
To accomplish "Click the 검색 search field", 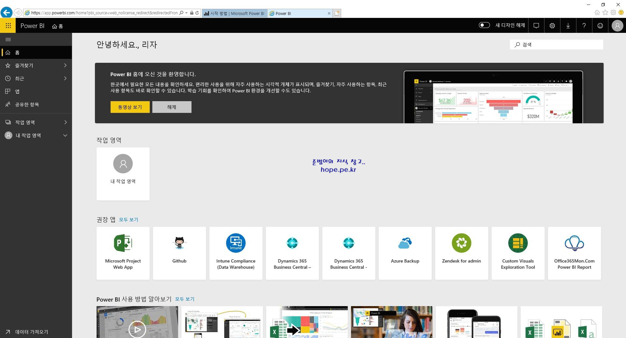I will (556, 45).
